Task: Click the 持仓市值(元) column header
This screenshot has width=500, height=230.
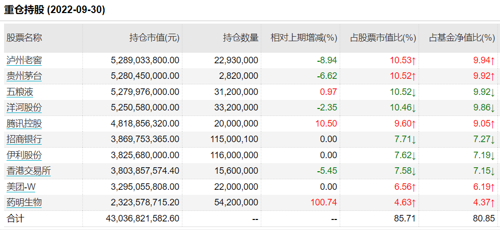Action: click(x=154, y=38)
